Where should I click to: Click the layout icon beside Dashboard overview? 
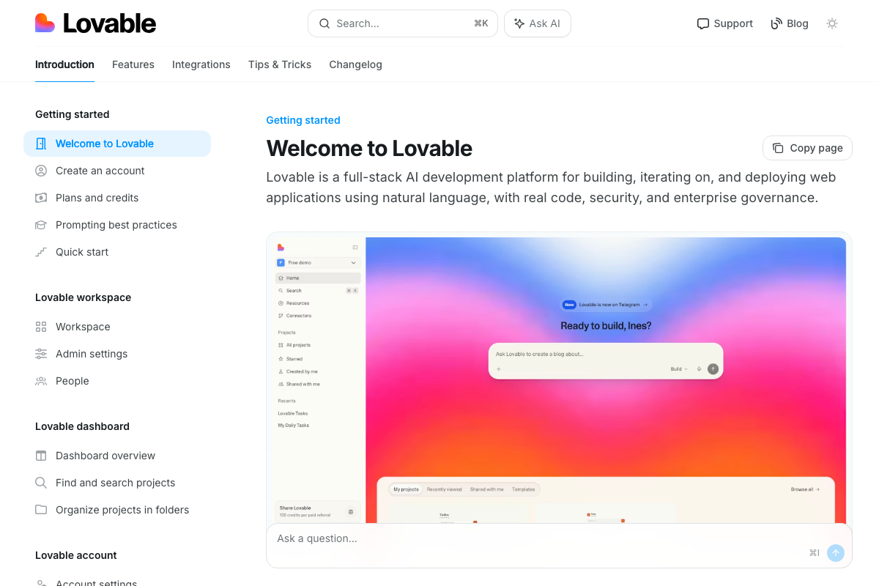coord(41,456)
